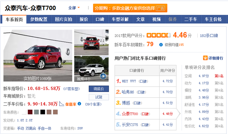Click the page title 众泰汽车-众泰T700
The width and height of the screenshot is (228, 134).
[30, 8]
